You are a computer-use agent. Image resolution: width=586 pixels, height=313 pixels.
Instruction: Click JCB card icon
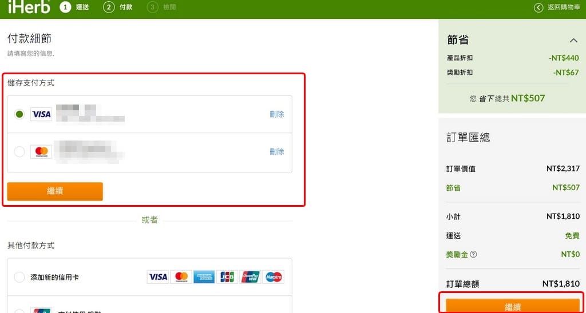pyautogui.click(x=227, y=277)
